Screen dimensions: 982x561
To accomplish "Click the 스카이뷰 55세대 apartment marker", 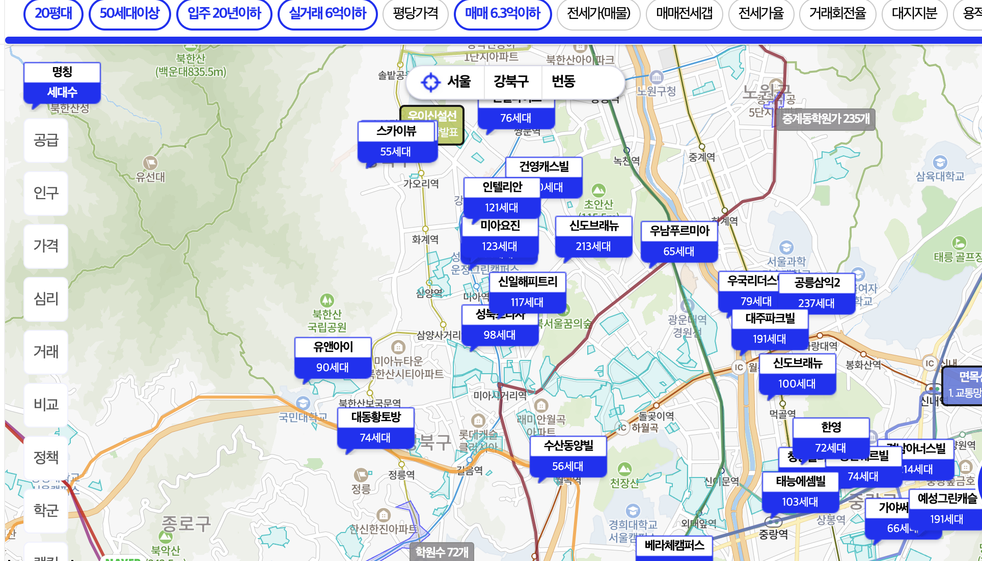I will tap(397, 142).
